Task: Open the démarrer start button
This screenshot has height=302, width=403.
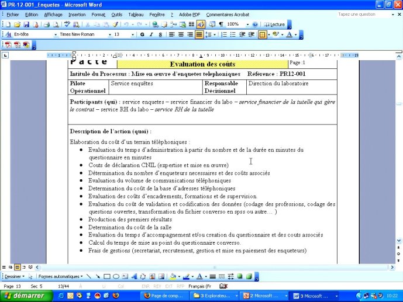Action: [26, 296]
